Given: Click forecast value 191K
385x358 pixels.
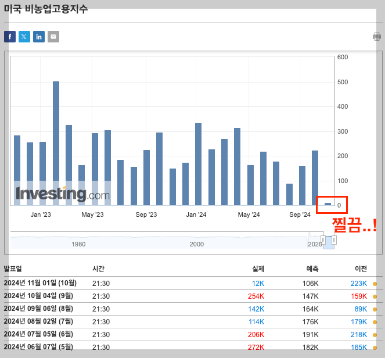Looking at the screenshot, I should click(310, 335).
